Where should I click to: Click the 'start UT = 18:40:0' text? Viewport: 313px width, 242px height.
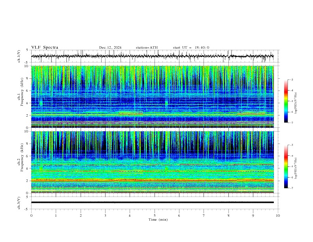191,47
